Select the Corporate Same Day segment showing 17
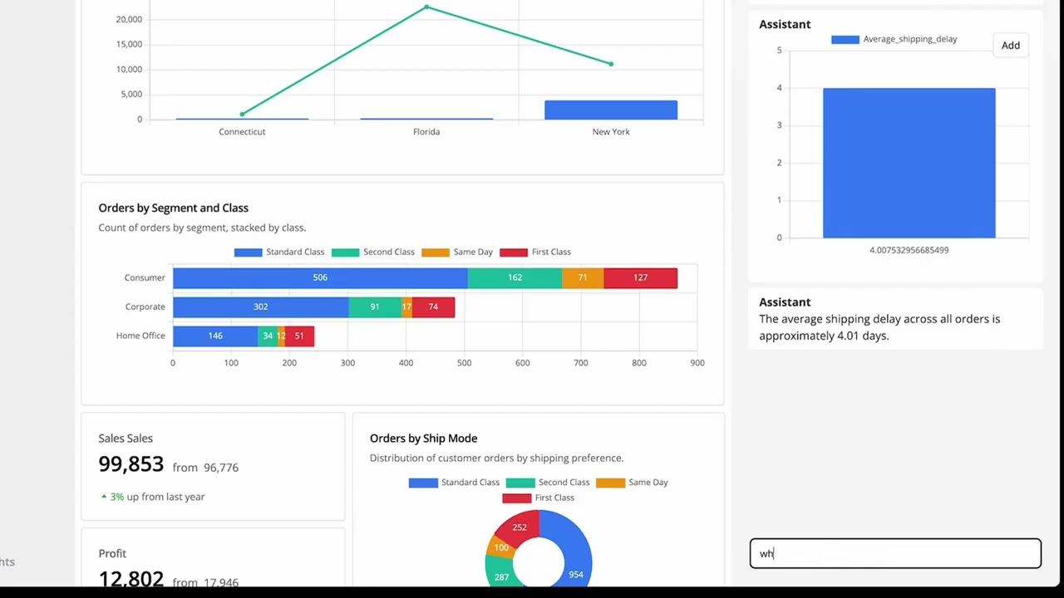Image resolution: width=1064 pixels, height=598 pixels. pyautogui.click(x=406, y=307)
